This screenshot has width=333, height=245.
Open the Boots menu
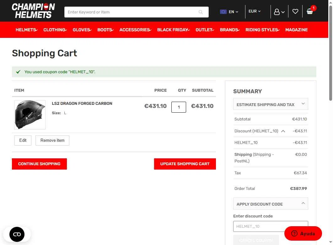click(x=105, y=30)
